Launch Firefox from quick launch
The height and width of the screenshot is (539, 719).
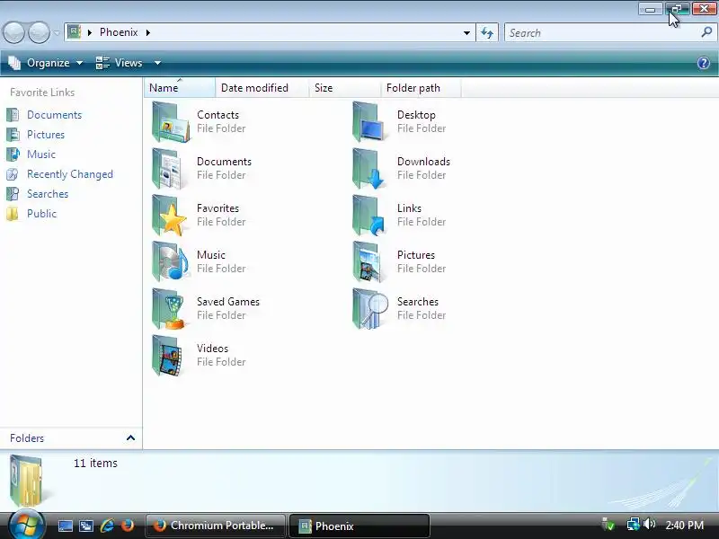(x=128, y=525)
